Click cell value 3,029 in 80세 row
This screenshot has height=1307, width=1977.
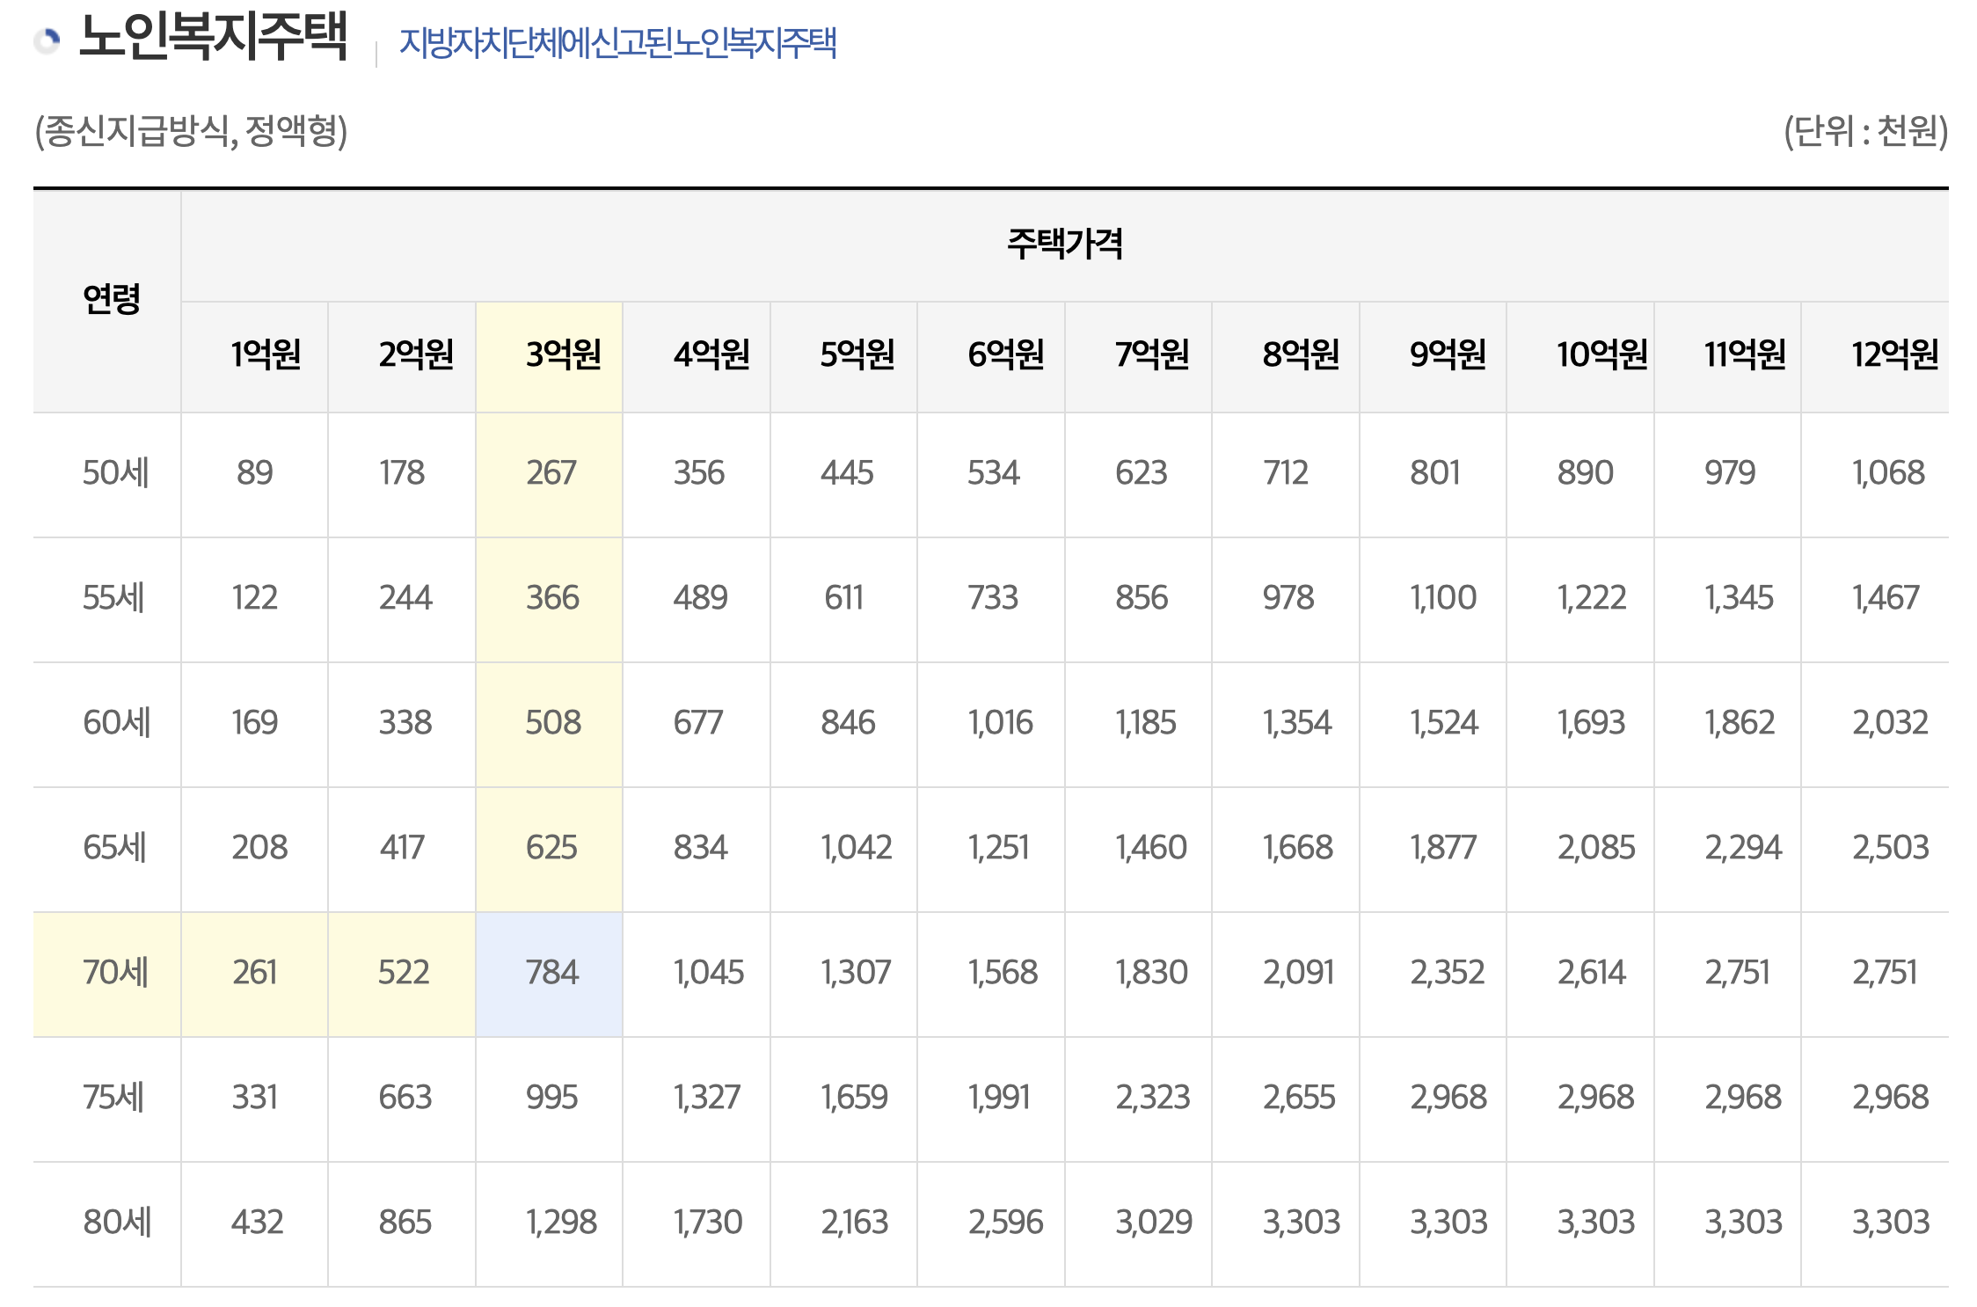click(x=1153, y=1223)
